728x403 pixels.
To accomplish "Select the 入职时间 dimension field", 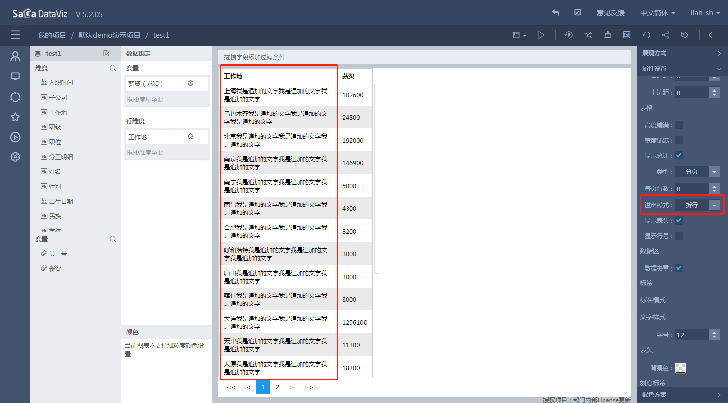I will [x=61, y=82].
